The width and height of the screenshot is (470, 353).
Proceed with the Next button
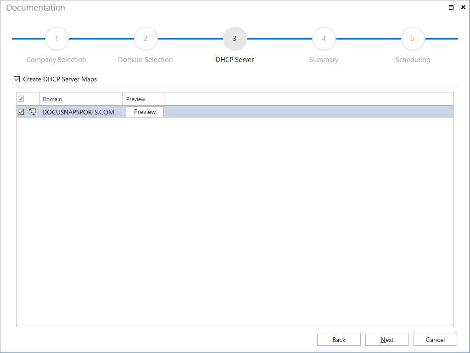[387, 340]
